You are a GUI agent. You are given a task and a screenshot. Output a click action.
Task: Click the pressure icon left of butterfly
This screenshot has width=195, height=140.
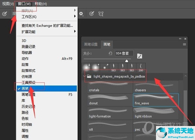pos(92,14)
